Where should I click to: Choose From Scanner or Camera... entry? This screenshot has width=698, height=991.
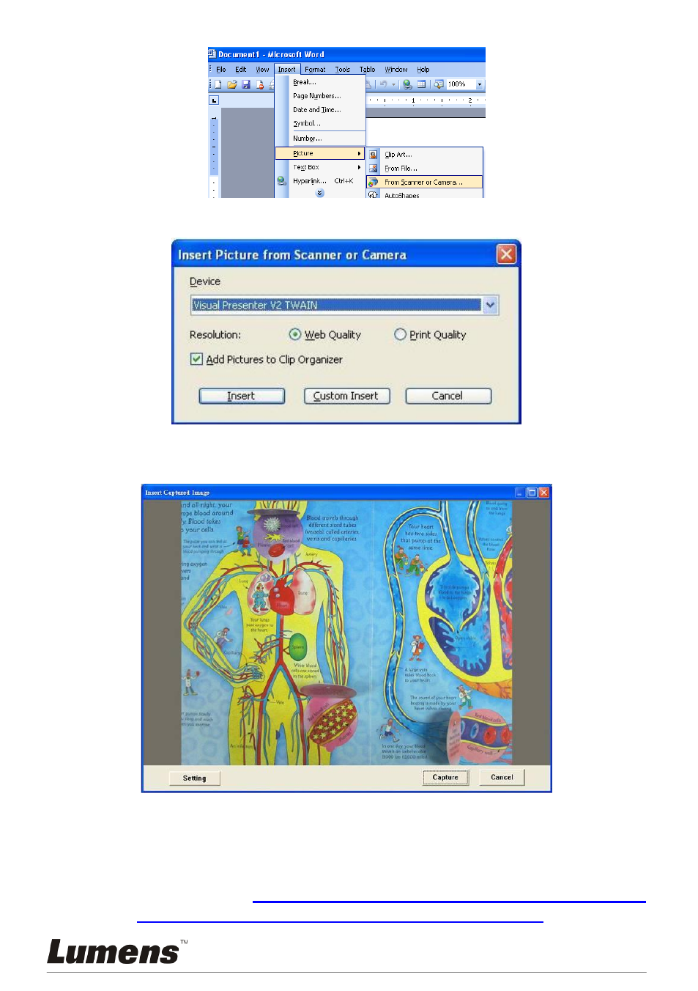(x=425, y=183)
